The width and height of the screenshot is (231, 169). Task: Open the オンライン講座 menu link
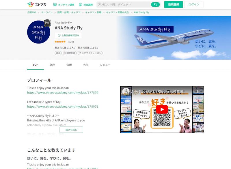(x=64, y=5)
